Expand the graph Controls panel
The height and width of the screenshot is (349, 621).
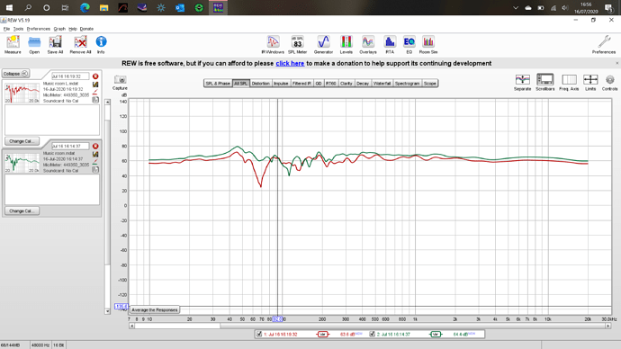[609, 83]
